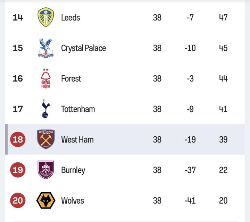Click Wolves' -41 goal difference value
The image size is (250, 222).
(190, 200)
